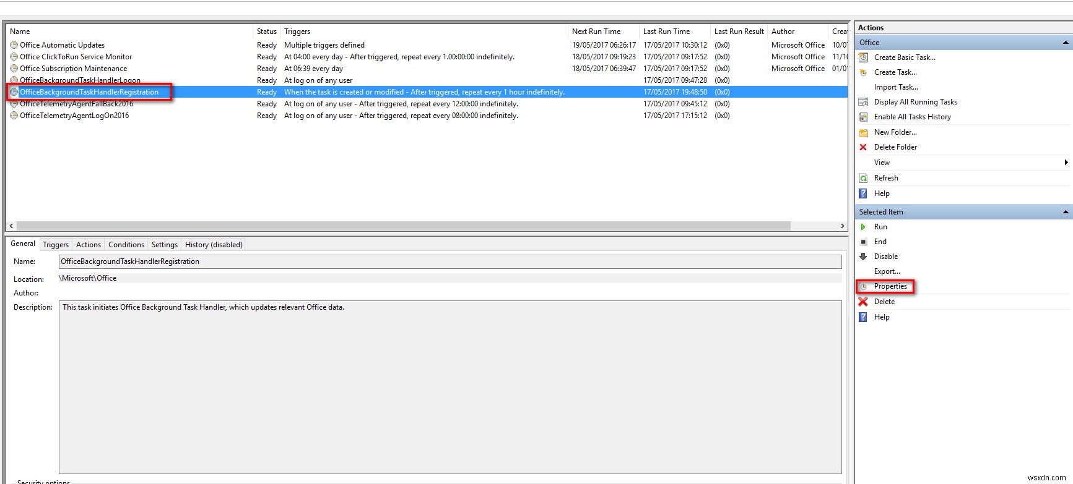
Task: Switch to the General tab
Action: tap(23, 244)
